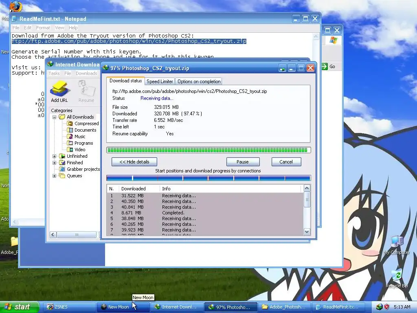This screenshot has width=417, height=313.
Task: Select the Documents category folder
Action: [x=81, y=130]
